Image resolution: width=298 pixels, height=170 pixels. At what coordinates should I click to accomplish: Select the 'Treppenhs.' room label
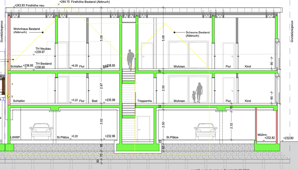(145, 101)
